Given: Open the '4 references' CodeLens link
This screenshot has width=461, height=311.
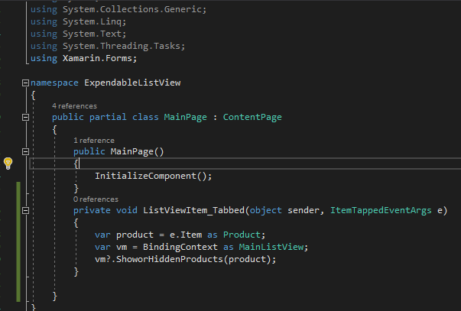Looking at the screenshot, I should click(x=75, y=105).
